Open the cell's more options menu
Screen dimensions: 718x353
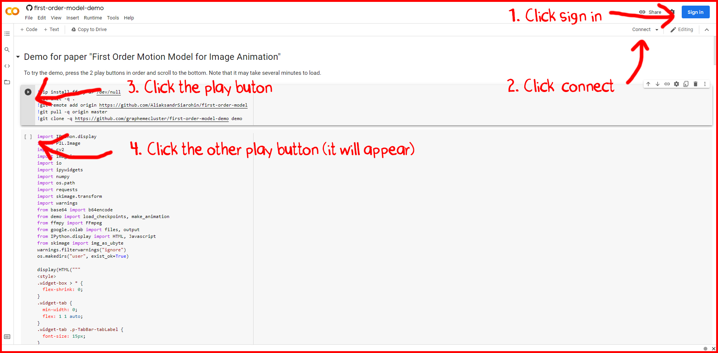pos(705,84)
